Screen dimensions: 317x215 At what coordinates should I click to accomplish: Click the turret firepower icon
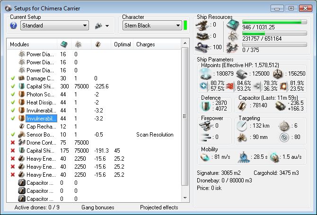(x=205, y=126)
